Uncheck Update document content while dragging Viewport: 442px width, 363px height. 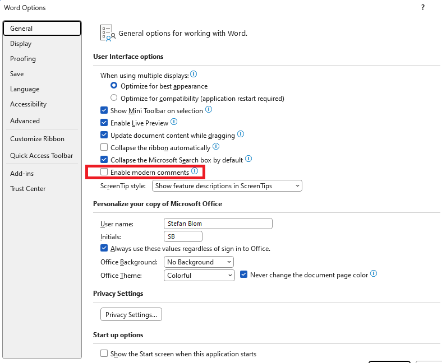pyautogui.click(x=104, y=135)
